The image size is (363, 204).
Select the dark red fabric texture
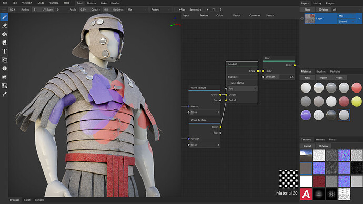(319, 181)
